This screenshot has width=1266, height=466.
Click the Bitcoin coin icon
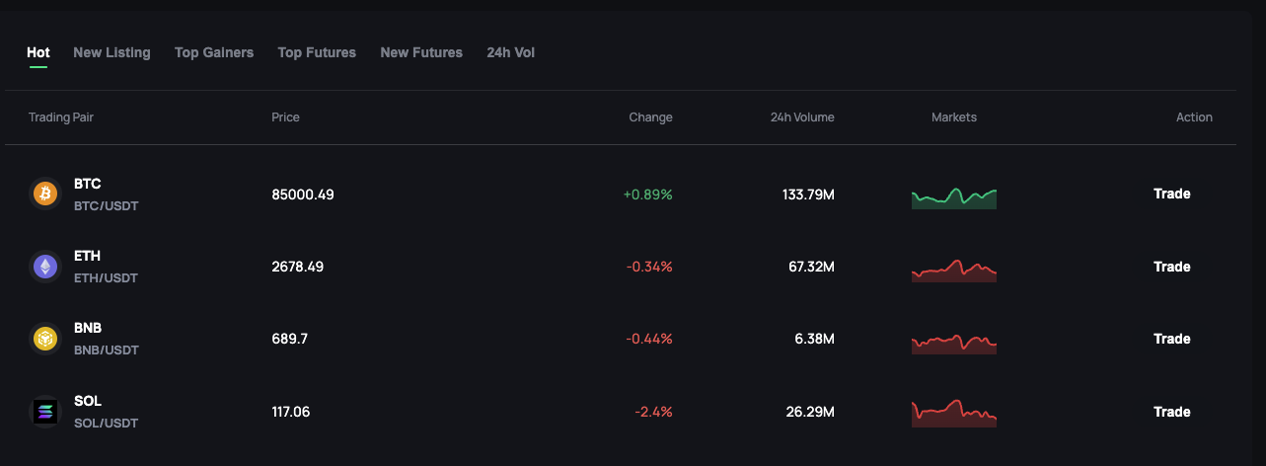click(x=45, y=194)
